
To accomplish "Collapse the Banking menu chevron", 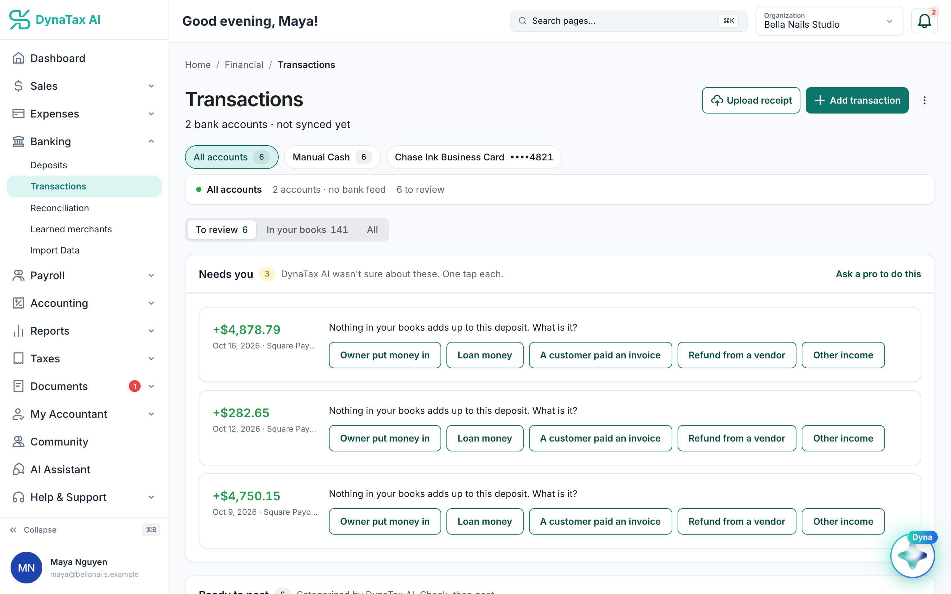I will pos(151,142).
